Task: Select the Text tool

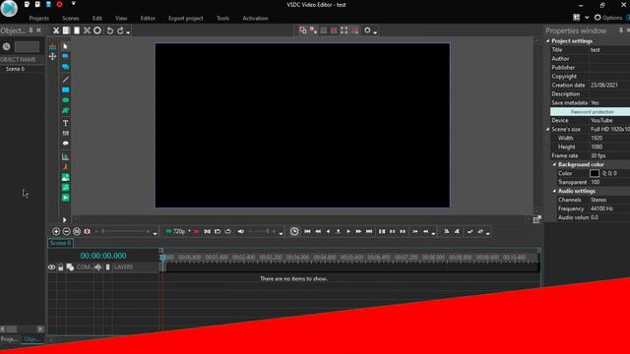Action: tap(66, 123)
